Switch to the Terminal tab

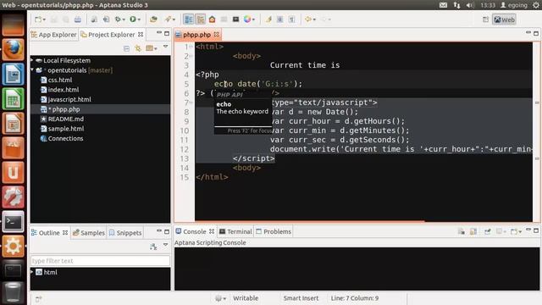(x=235, y=231)
